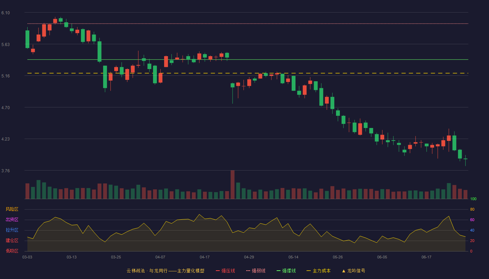Click the price label 4.23
Screen dimensions: 489x279
tap(6, 139)
